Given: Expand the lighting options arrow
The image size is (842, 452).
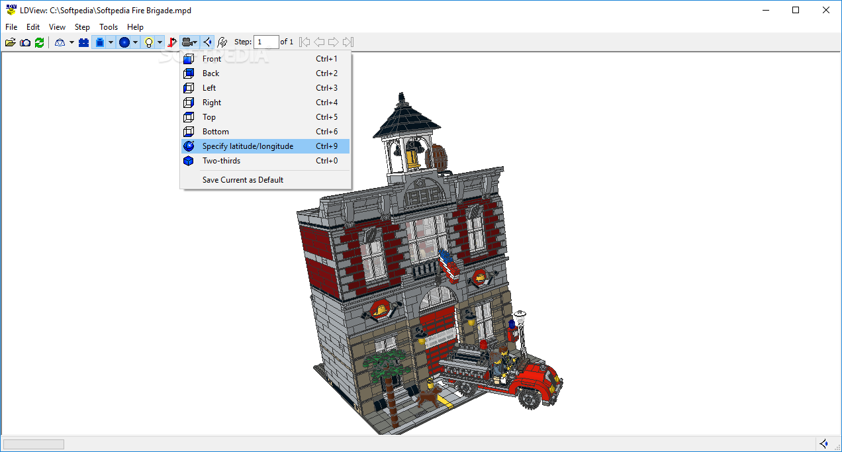Looking at the screenshot, I should point(160,42).
